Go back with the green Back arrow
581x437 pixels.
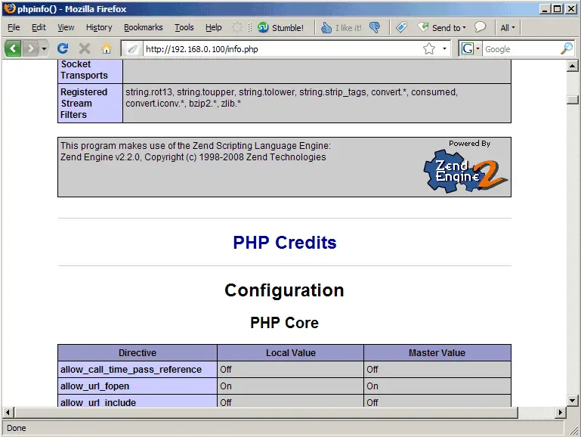coord(13,48)
